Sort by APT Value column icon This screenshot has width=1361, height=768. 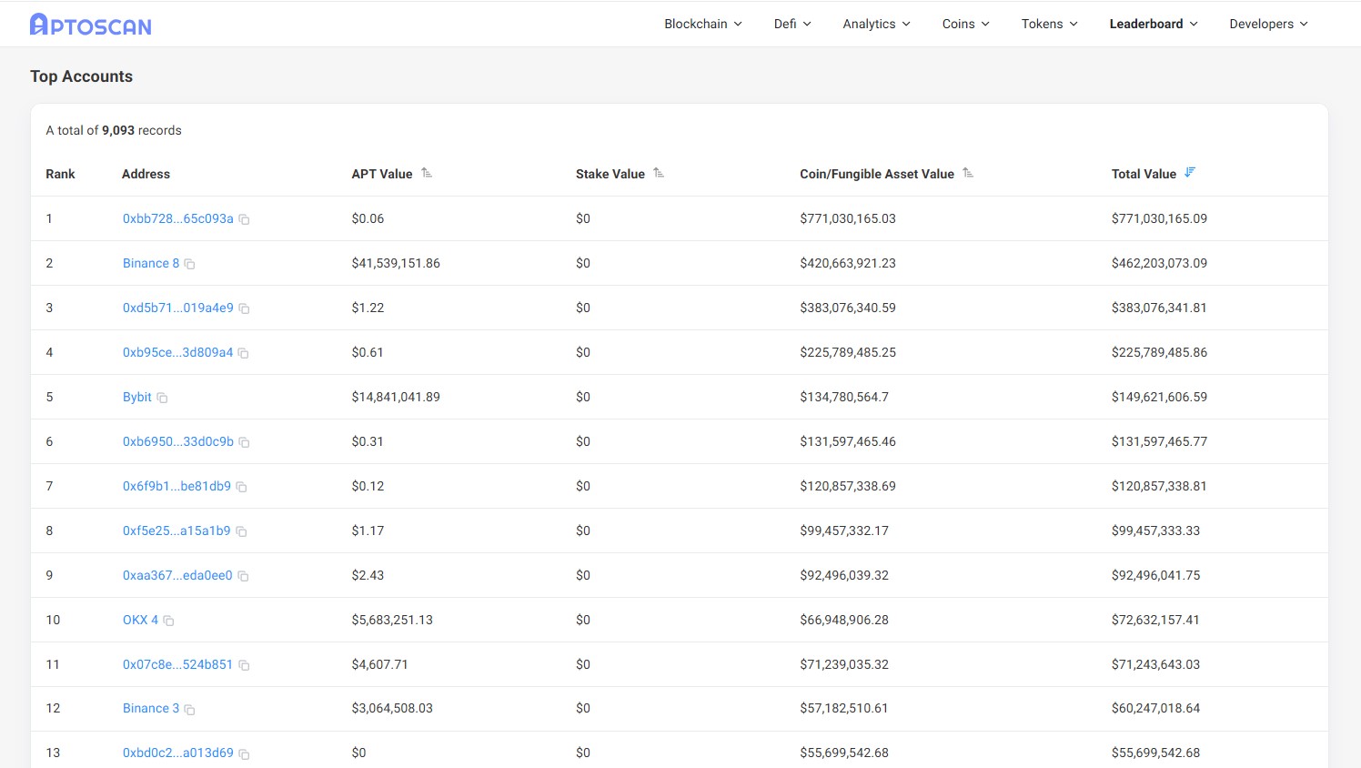(x=427, y=173)
